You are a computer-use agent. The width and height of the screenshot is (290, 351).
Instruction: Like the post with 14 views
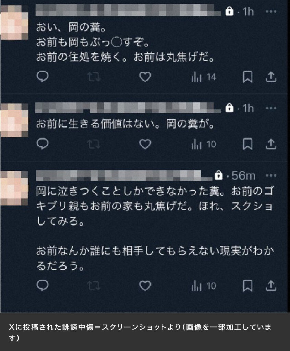tap(145, 77)
